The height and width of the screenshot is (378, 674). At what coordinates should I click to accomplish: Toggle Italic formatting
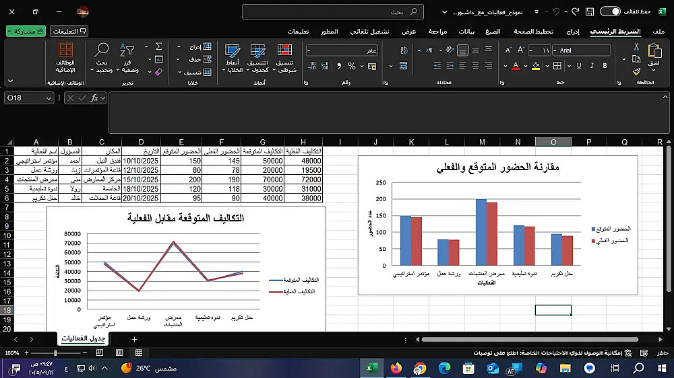click(x=592, y=66)
